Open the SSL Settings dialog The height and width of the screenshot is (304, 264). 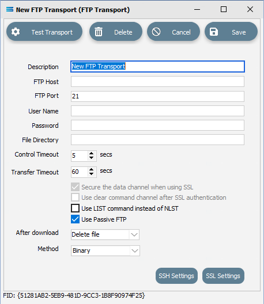[x=223, y=276]
